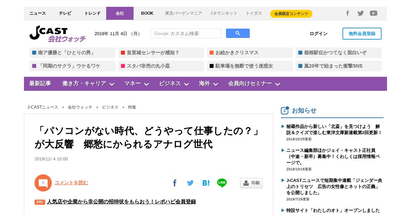Open notice 特設サイト「わたしのオト」オープン
411x215 pixels.
(x=333, y=211)
